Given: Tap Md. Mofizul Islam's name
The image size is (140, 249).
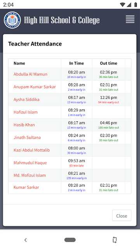Looking at the screenshot, I should pos(30,175).
